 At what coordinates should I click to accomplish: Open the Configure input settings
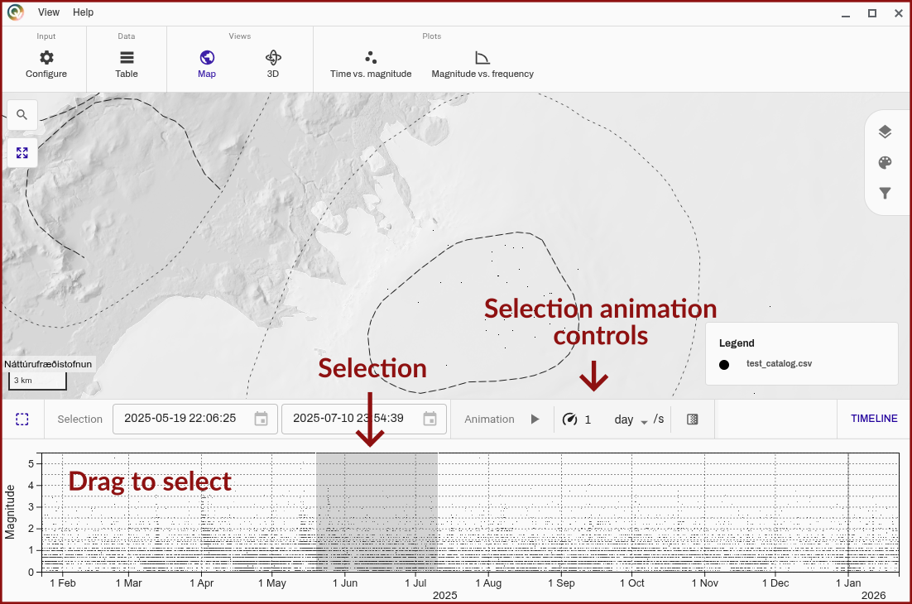(x=46, y=64)
